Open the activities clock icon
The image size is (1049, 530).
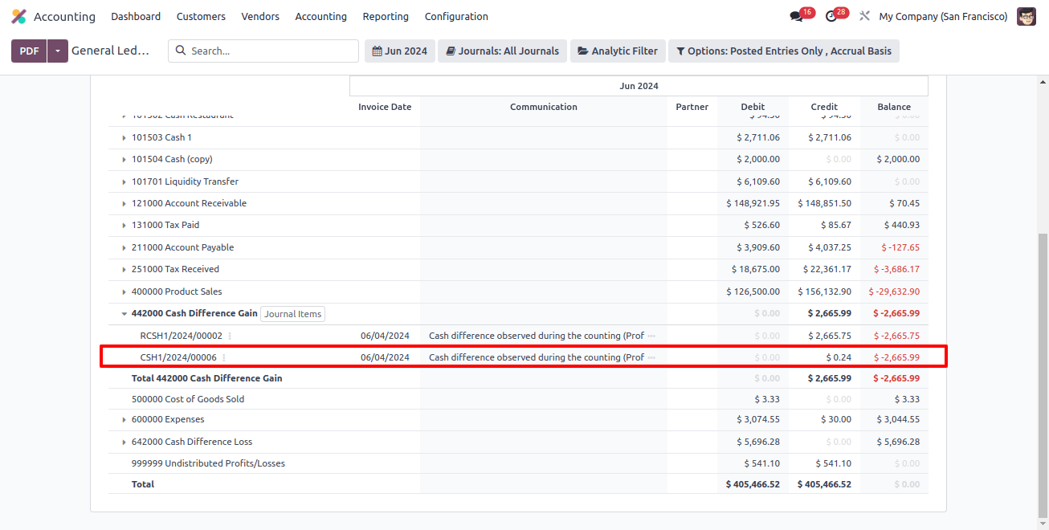coord(831,16)
